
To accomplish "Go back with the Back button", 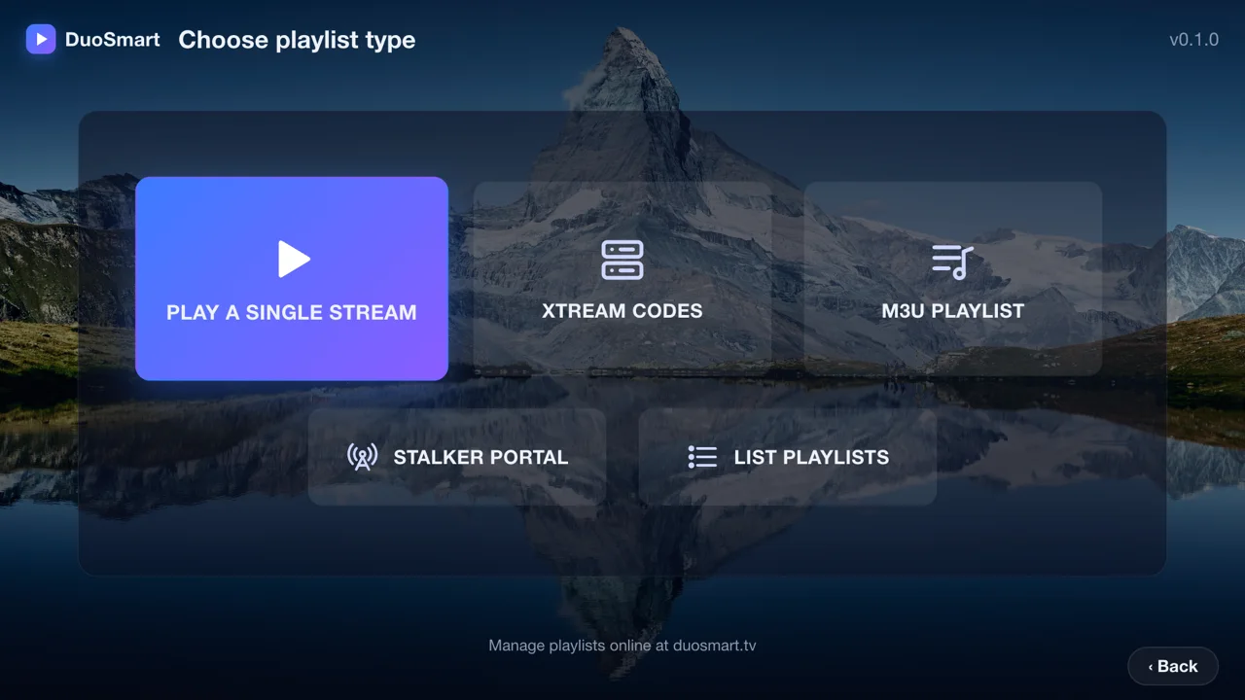I will pyautogui.click(x=1173, y=666).
